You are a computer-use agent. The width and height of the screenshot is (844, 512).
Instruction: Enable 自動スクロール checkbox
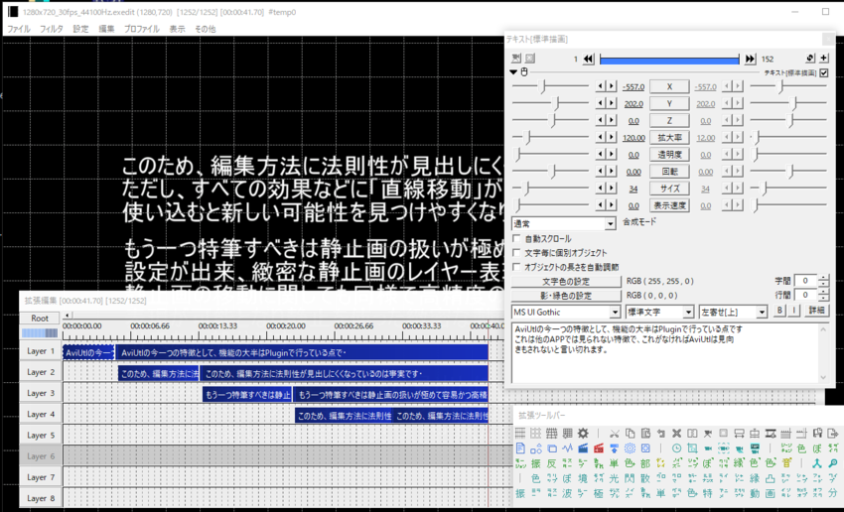pyautogui.click(x=516, y=238)
